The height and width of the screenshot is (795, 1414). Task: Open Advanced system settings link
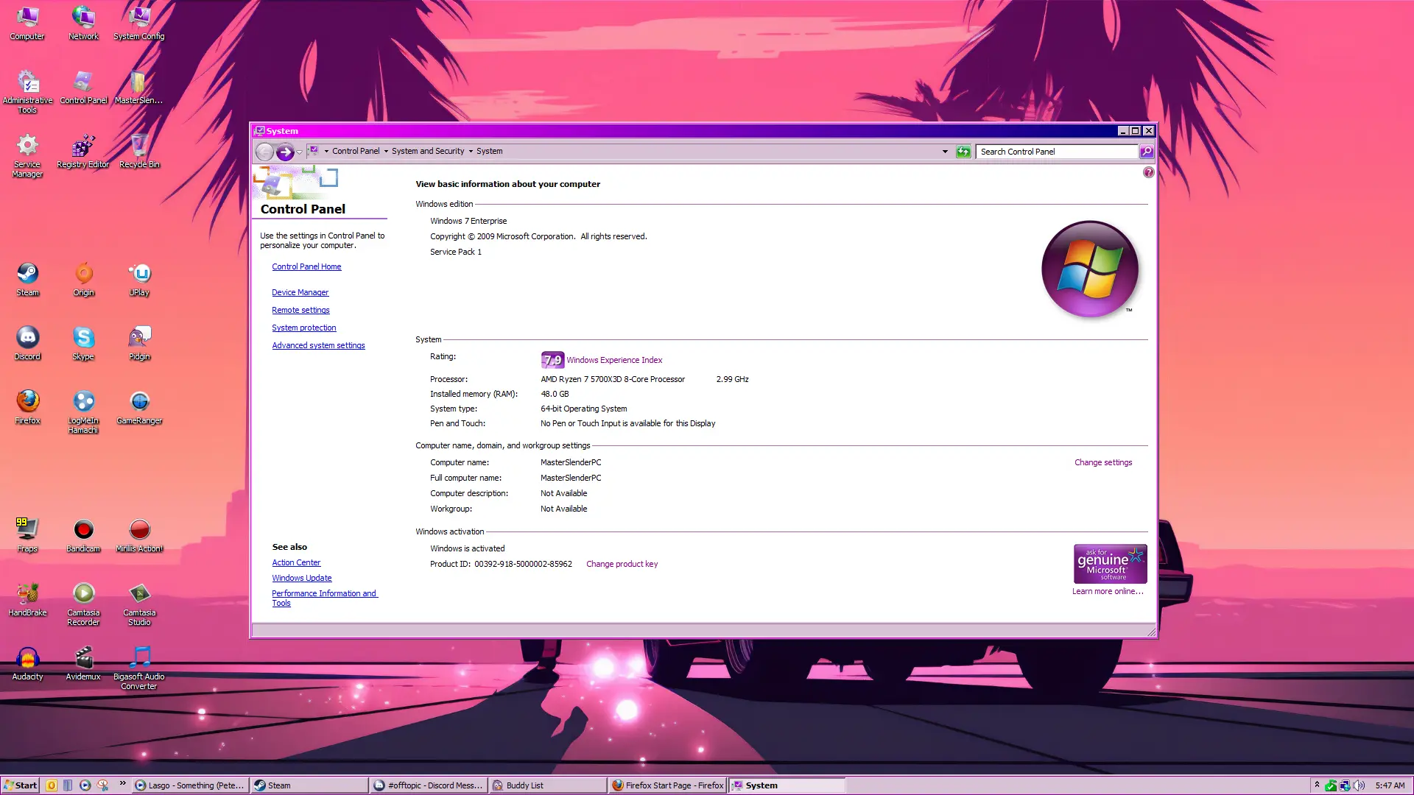pyautogui.click(x=318, y=345)
